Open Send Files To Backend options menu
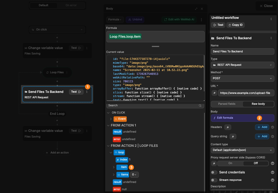 coord(271,38)
